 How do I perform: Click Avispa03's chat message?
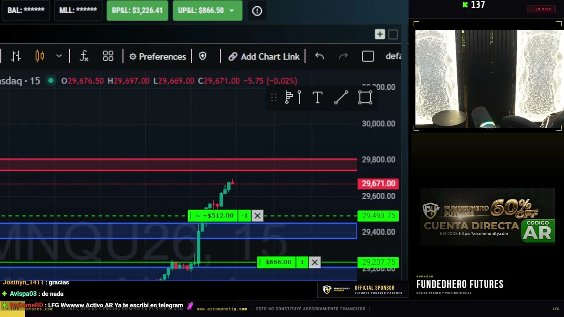(33, 294)
